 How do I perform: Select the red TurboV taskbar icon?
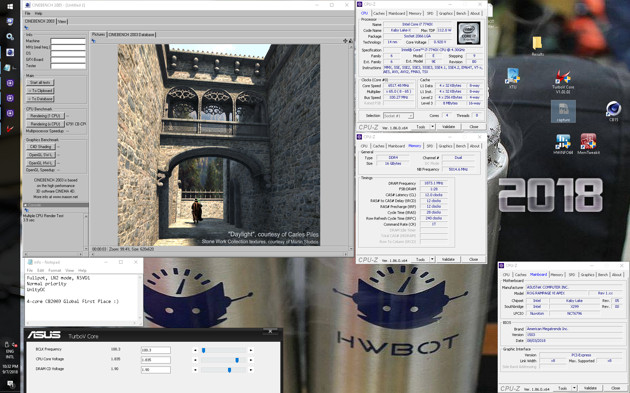10,129
